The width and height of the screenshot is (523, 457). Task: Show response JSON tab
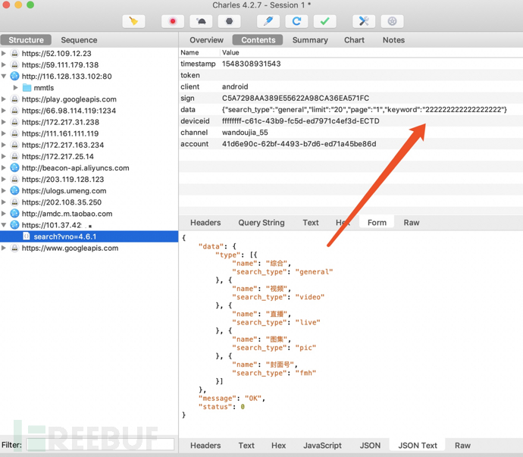tap(370, 446)
